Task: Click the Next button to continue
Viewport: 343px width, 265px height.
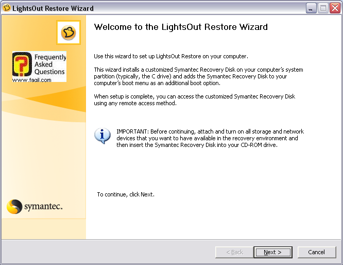Action: pyautogui.click(x=272, y=252)
